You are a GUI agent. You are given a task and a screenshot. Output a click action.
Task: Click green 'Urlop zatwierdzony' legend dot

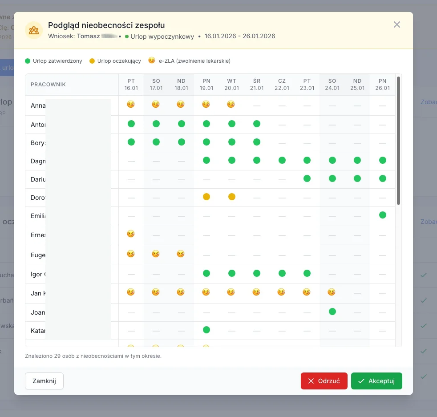(x=28, y=61)
